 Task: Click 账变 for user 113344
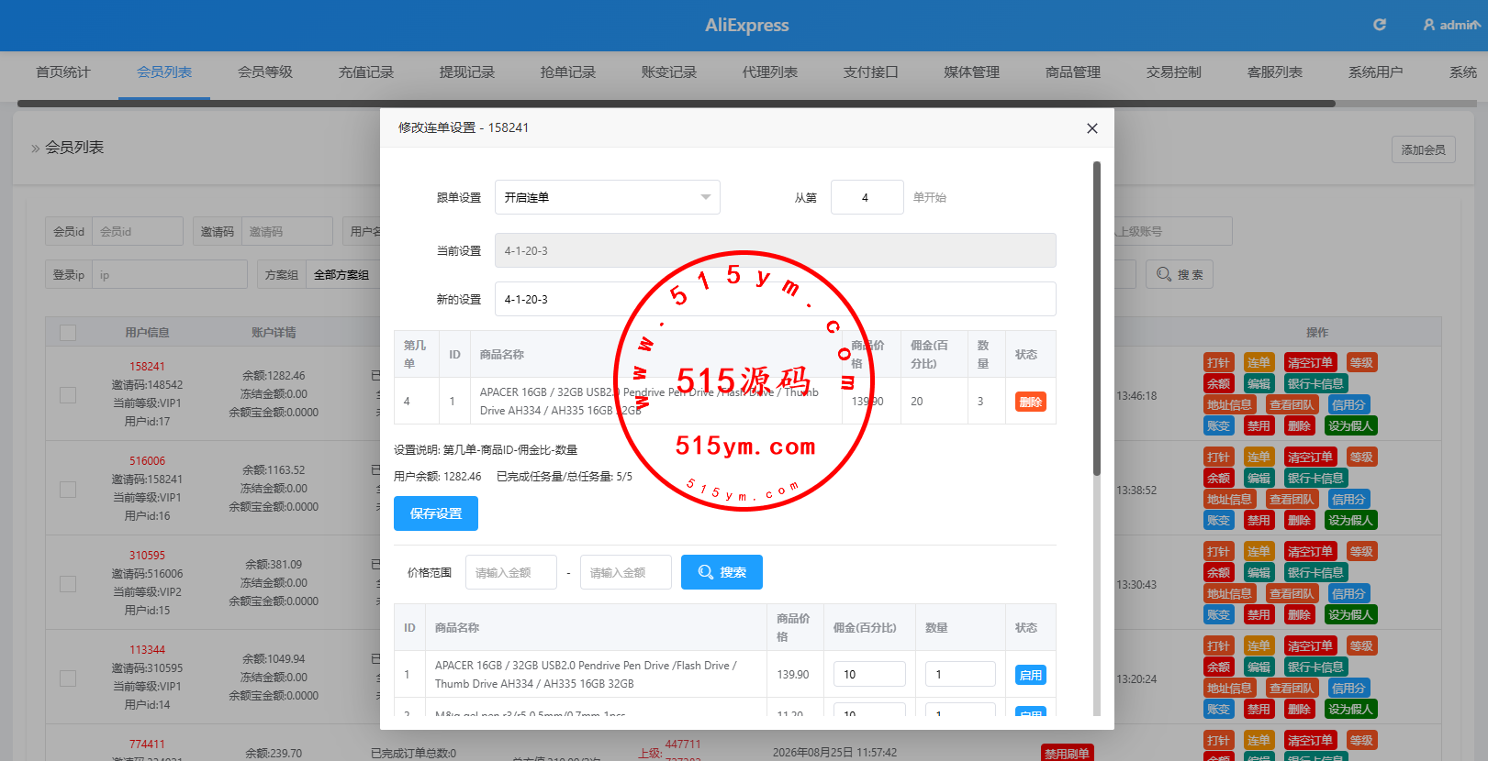[x=1218, y=709]
